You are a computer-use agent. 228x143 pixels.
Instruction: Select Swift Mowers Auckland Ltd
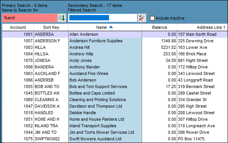[x=95, y=139]
